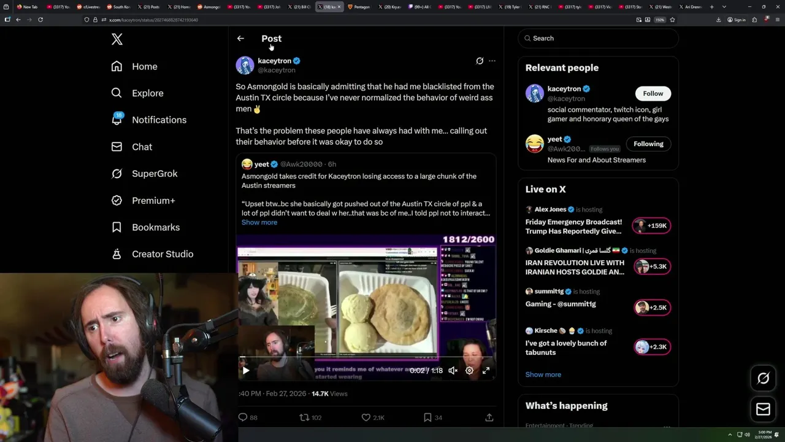Expand the system tray hidden icons chevron

tap(730, 435)
